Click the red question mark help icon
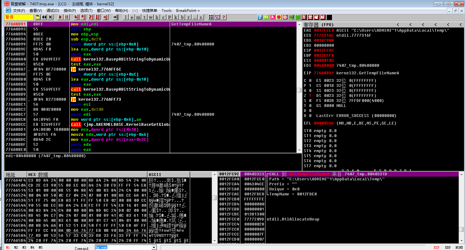Viewport: 465px width, 250px height. (224, 17)
